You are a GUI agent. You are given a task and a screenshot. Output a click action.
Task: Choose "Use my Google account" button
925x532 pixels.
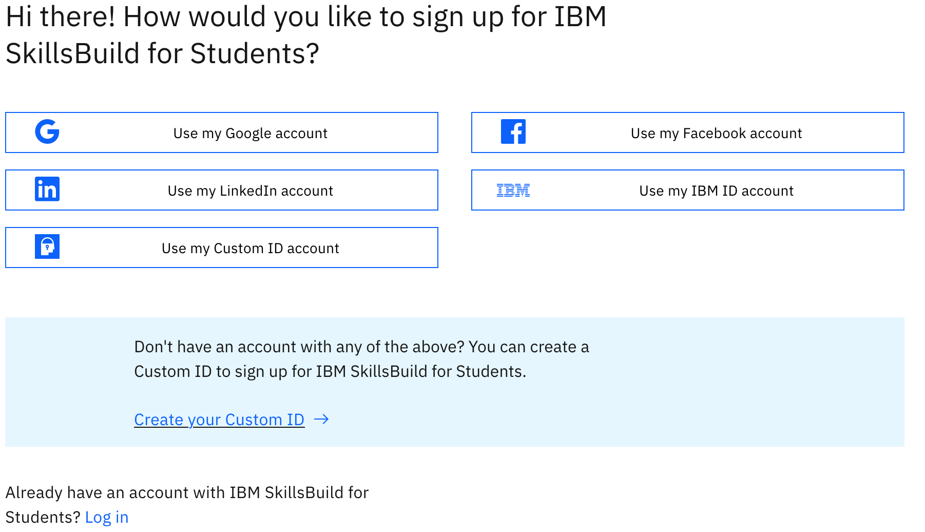222,132
